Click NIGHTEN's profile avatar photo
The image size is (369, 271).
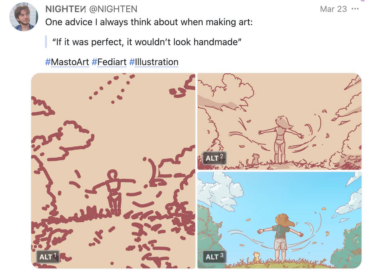click(x=24, y=17)
